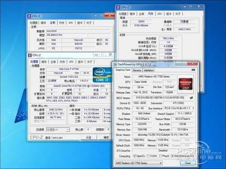Select the Graphics Card tab in GPU-Z
The image size is (226, 169).
pos(123,70)
